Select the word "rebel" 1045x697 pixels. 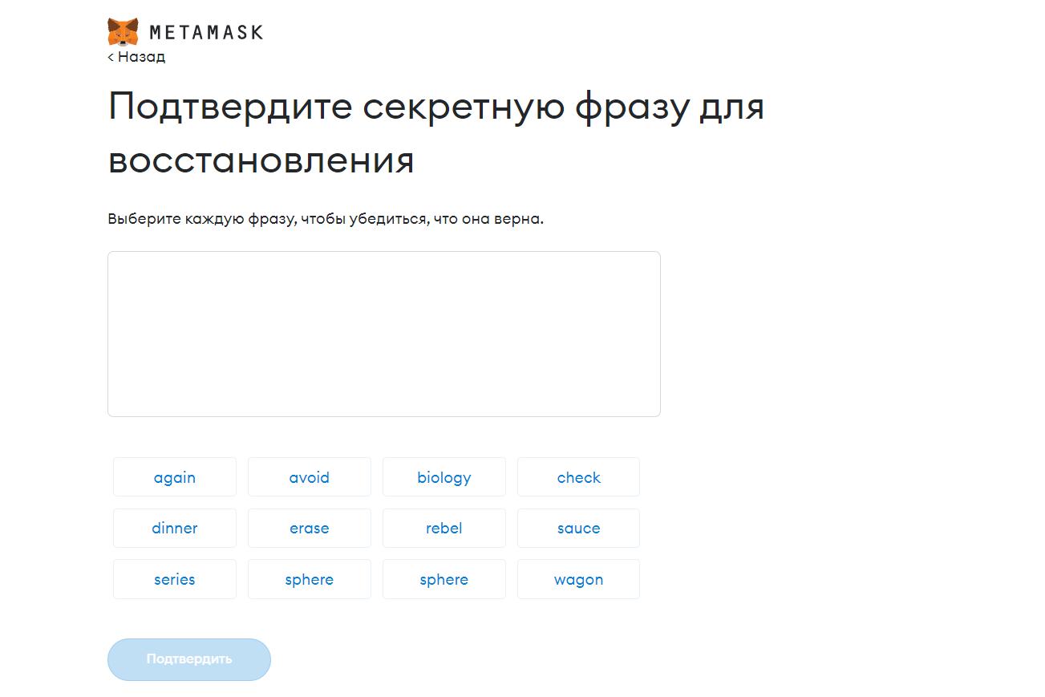(444, 528)
